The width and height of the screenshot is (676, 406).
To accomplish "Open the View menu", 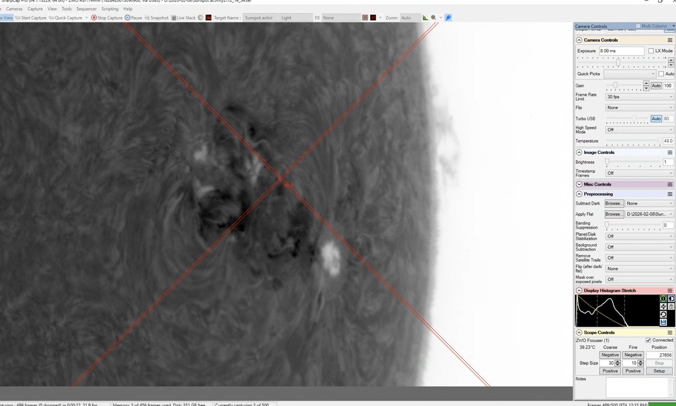I will [x=52, y=9].
